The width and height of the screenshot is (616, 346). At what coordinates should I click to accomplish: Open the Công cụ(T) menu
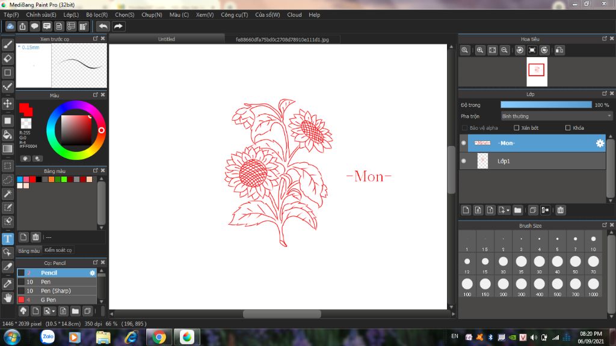[234, 14]
